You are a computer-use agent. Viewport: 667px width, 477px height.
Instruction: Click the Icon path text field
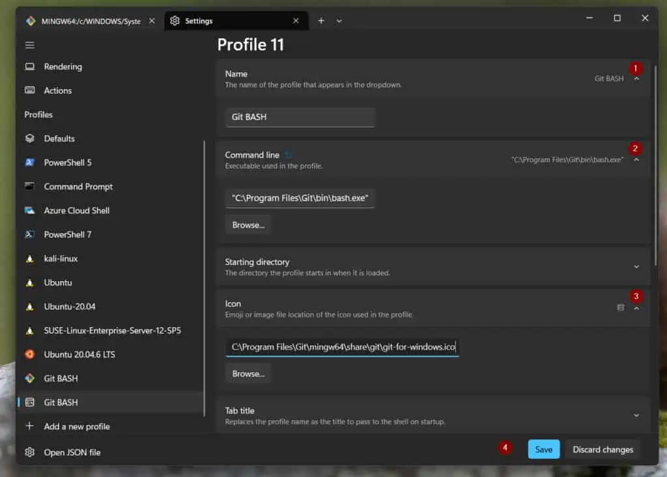click(343, 347)
